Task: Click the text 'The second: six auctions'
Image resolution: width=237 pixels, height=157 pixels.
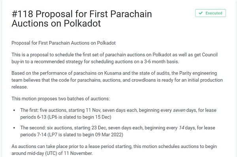Action: tap(47, 128)
